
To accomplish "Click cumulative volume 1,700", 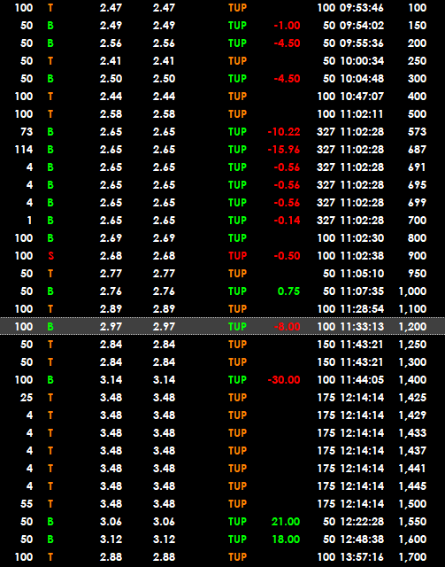I will pyautogui.click(x=412, y=557).
